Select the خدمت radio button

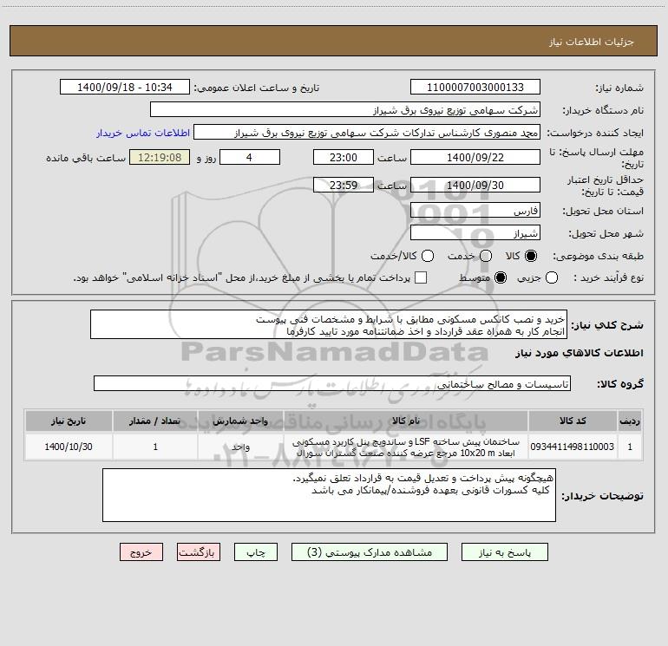[x=486, y=256]
